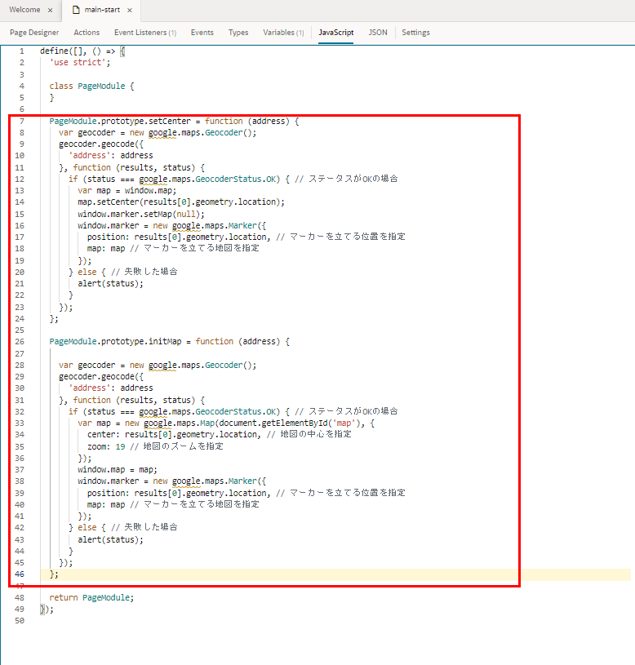Switch to the Types tab
635x665 pixels.
point(238,33)
